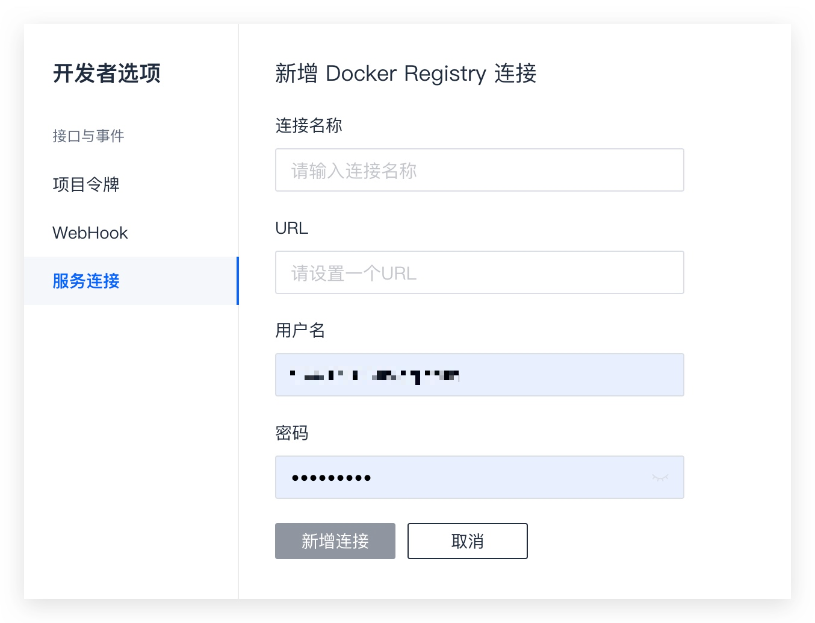Screen dimensions: 815x623
Task: Click the 新增连接 submit button
Action: pos(335,541)
